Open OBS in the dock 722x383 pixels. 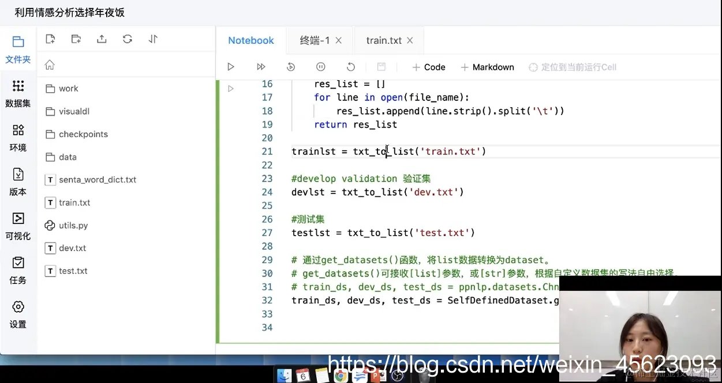click(398, 376)
